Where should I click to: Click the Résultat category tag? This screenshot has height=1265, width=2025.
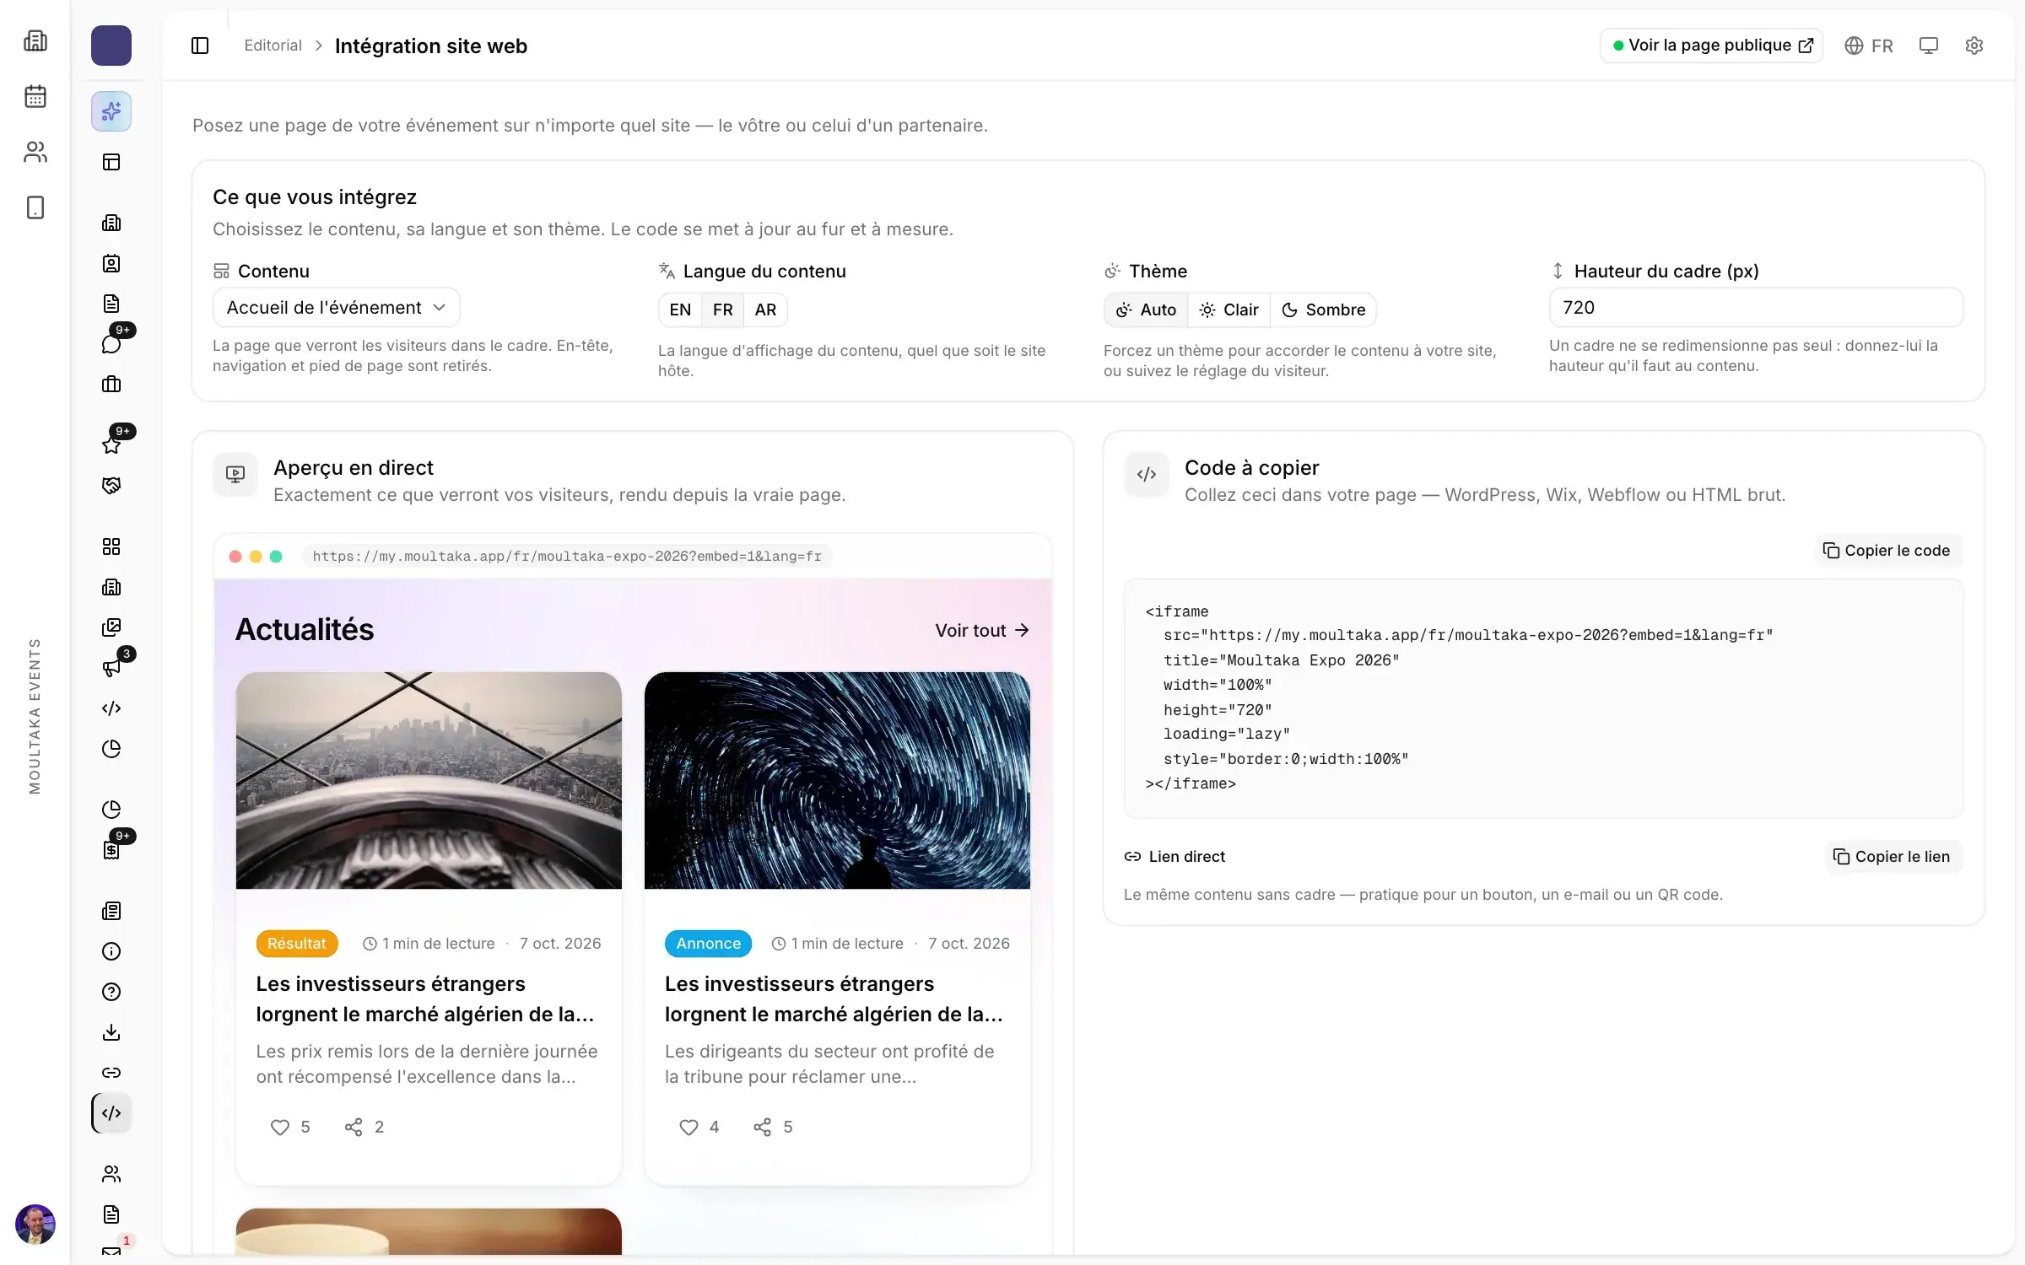point(297,944)
